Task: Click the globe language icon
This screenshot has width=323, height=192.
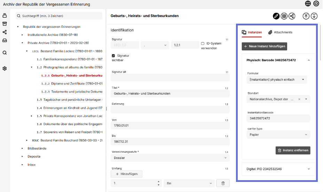Action: 308,3
